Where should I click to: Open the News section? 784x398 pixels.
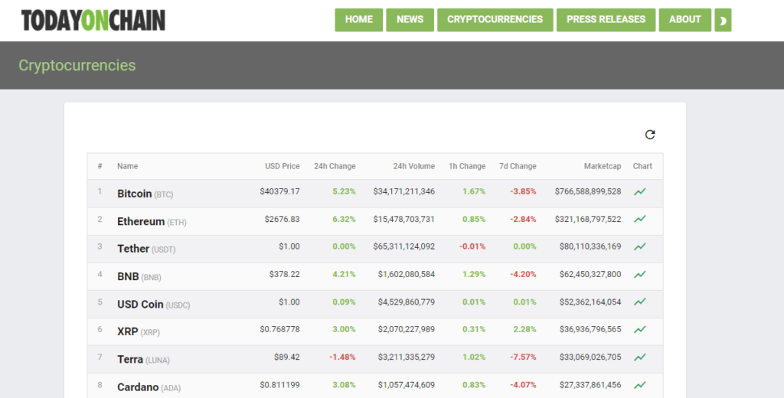pyautogui.click(x=410, y=20)
